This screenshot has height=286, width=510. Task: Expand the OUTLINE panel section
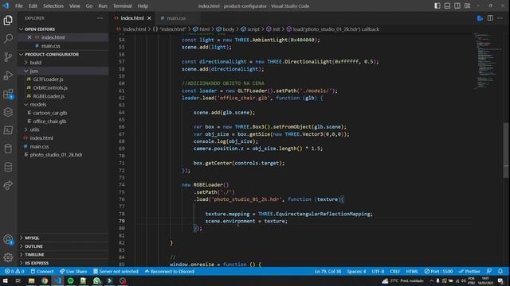pyautogui.click(x=33, y=246)
